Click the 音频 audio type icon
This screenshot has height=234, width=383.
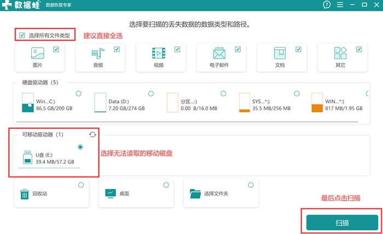98,53
